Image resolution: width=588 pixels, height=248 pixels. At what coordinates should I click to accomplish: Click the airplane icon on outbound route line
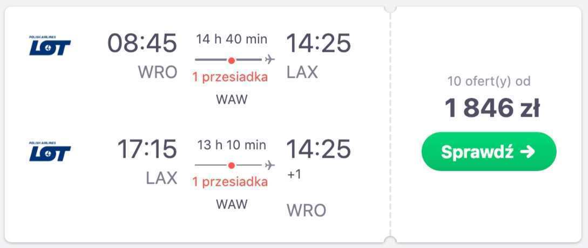click(269, 59)
